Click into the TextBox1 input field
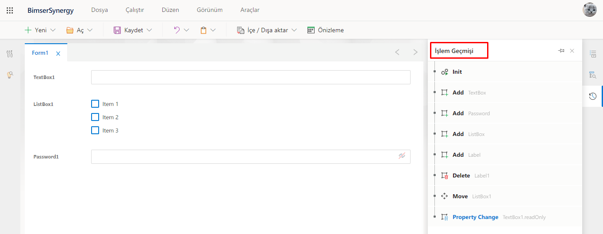Screen dimensions: 603x234 tap(250, 77)
